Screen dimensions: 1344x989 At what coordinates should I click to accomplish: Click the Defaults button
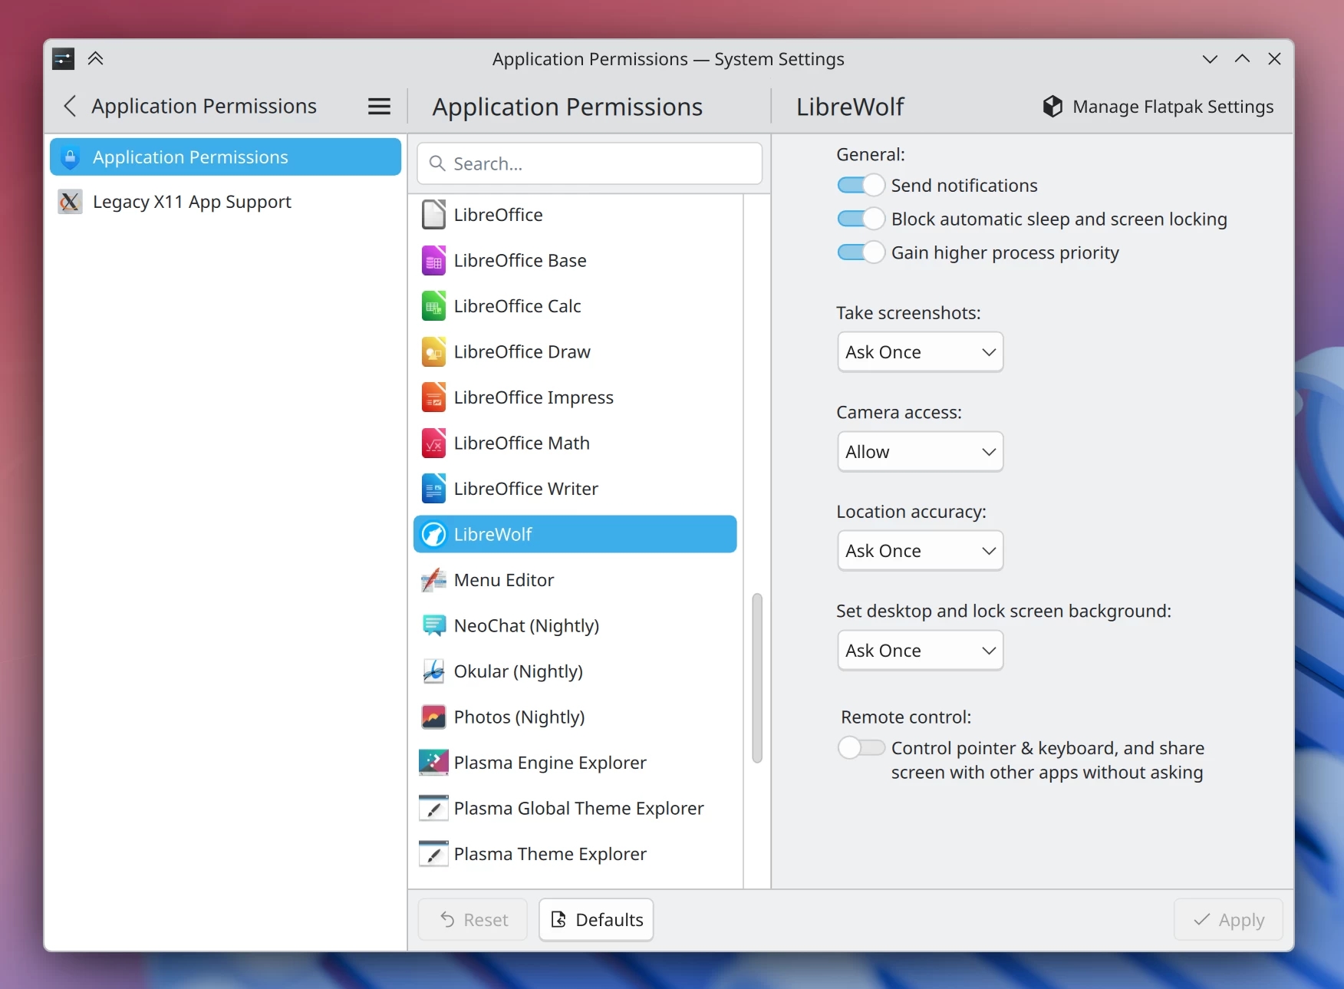click(x=596, y=919)
